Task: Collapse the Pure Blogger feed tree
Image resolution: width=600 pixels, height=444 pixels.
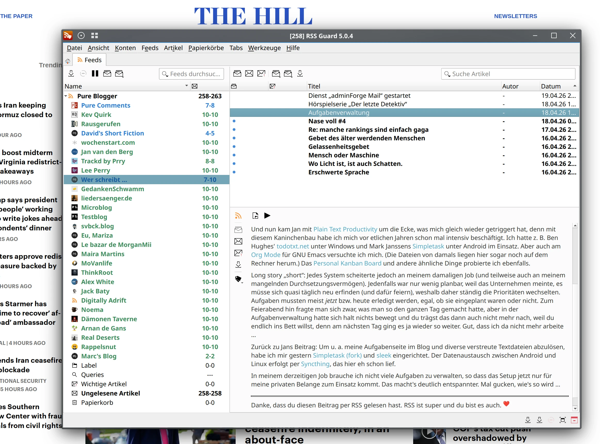Action: pyautogui.click(x=66, y=96)
